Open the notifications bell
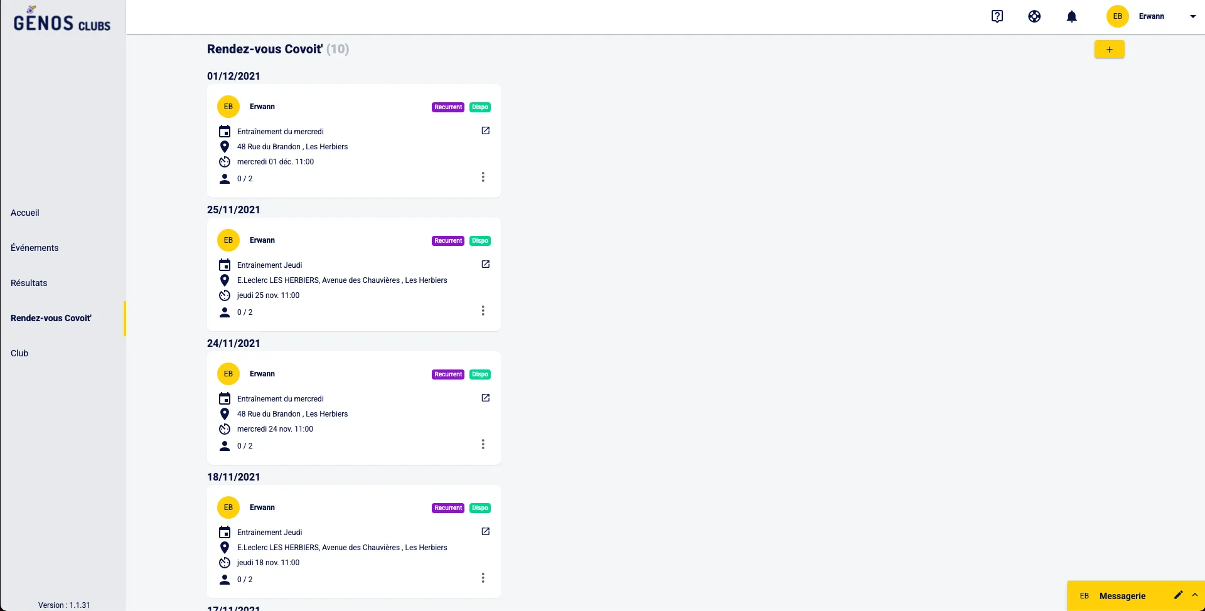 [1071, 16]
